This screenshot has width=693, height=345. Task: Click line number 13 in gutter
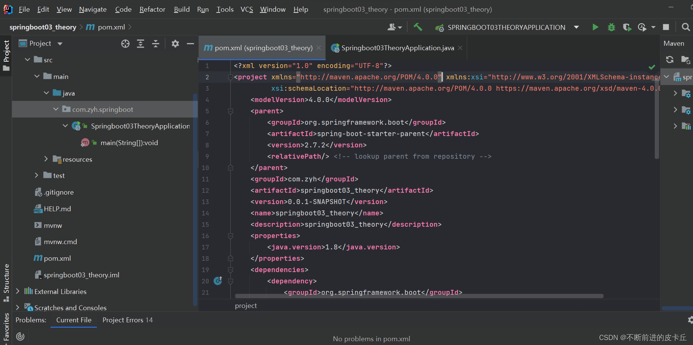point(205,202)
